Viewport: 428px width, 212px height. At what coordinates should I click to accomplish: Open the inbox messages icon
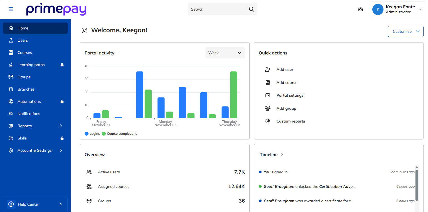(360, 9)
